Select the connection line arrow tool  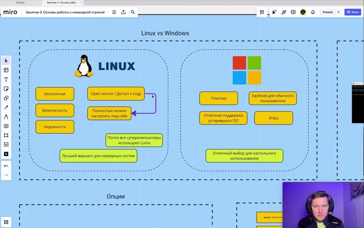point(6,107)
